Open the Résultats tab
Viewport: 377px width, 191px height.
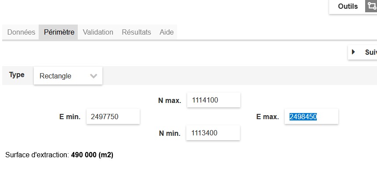pos(136,32)
